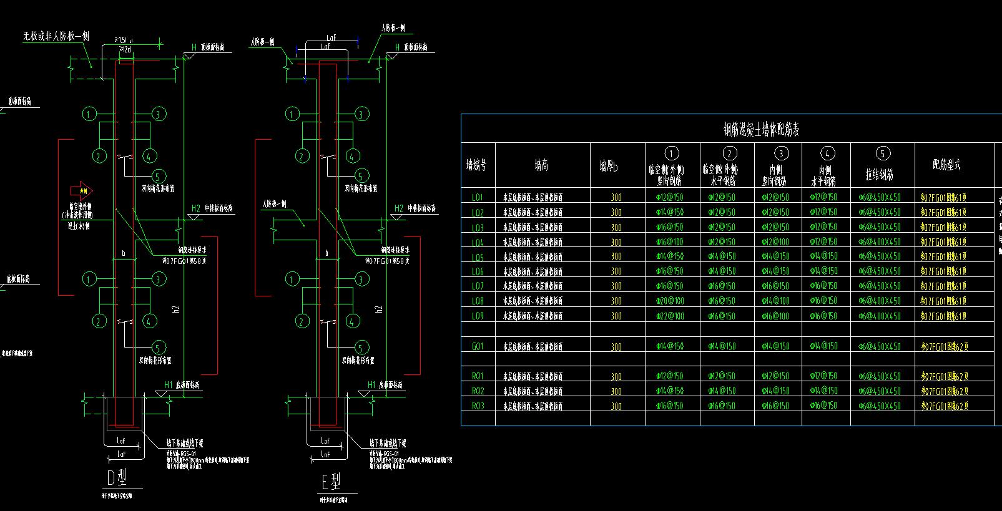This screenshot has height=511, width=1002.
Task: Select wall number R01 in the table
Action: click(x=478, y=376)
